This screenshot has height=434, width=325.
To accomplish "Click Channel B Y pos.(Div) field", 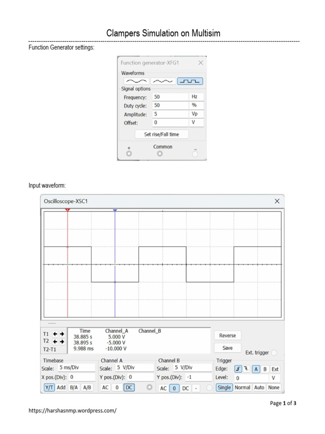I will tap(198, 377).
